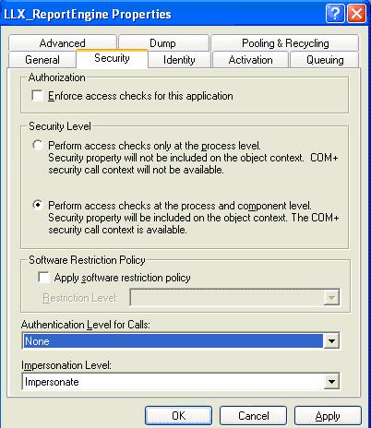The image size is (371, 428).
Task: Open the Dump tab
Action: coord(162,42)
